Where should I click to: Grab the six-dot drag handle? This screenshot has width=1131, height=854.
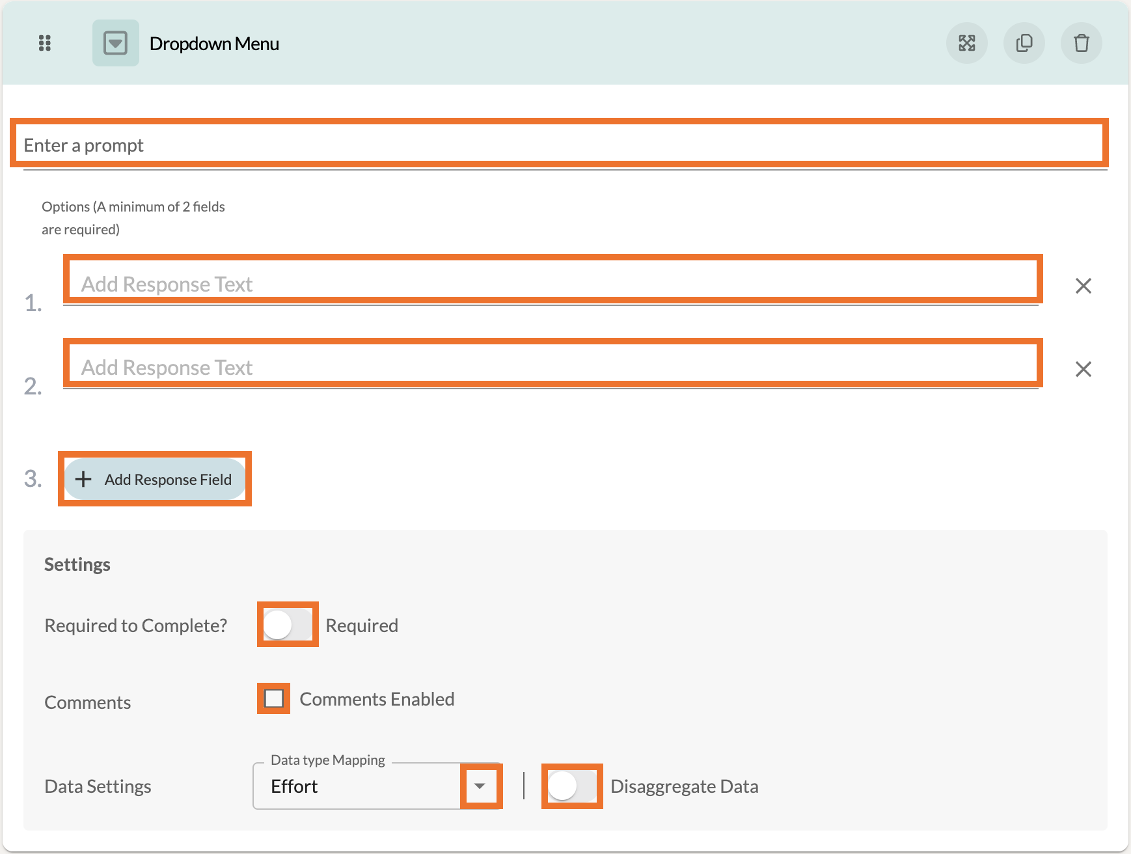44,43
